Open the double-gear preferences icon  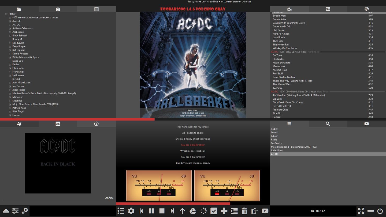[x=25, y=211]
